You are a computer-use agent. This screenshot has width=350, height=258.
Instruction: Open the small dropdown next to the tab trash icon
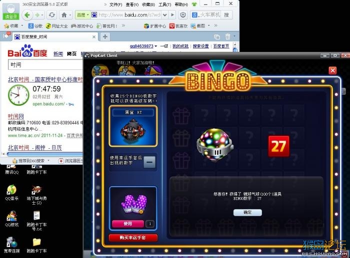tap(234, 36)
